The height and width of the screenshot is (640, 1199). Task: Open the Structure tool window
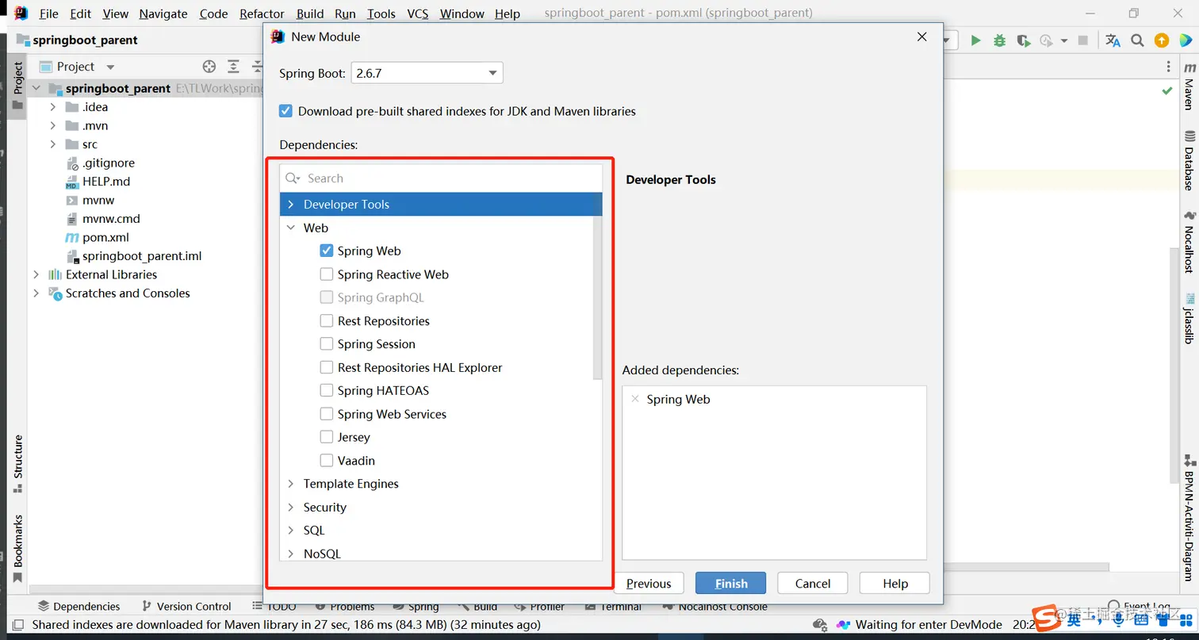pos(17,464)
